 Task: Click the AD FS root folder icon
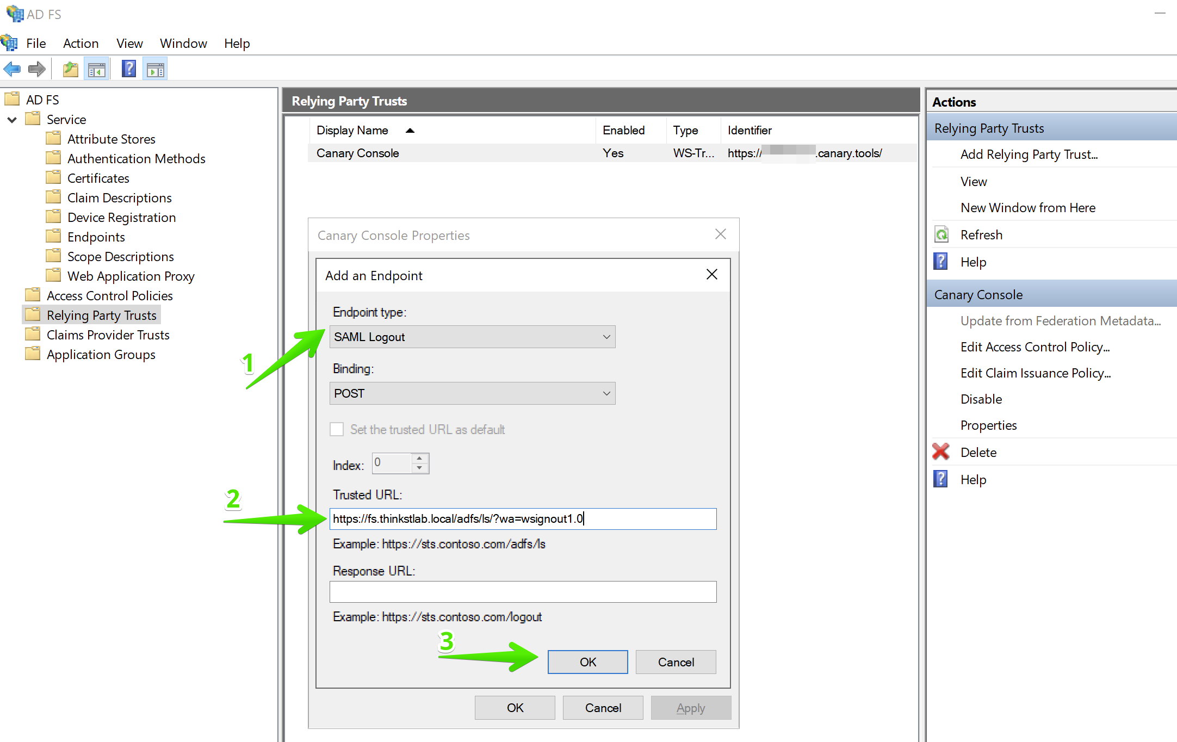(12, 99)
